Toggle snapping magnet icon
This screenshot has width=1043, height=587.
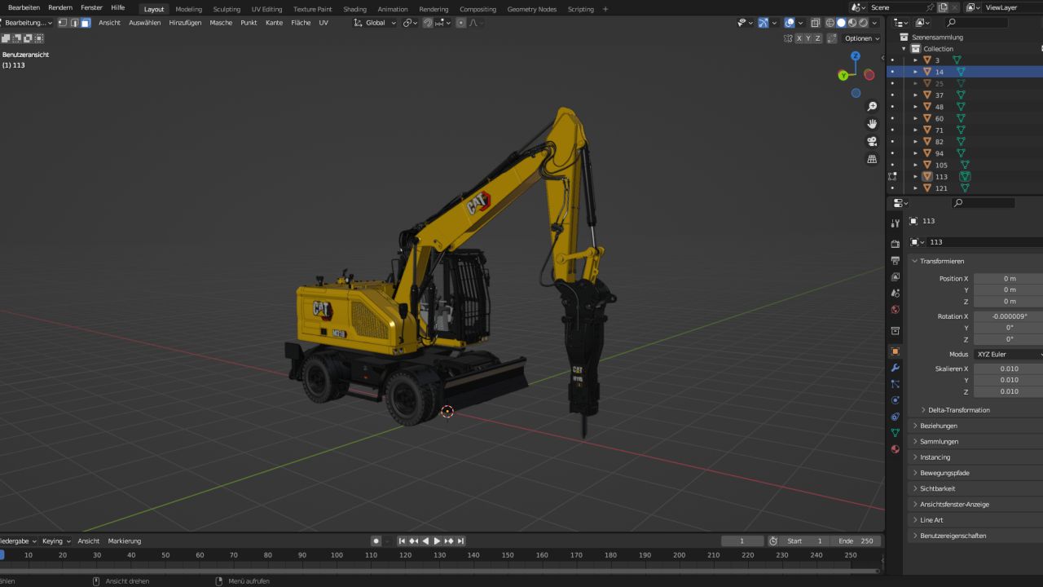pos(428,23)
